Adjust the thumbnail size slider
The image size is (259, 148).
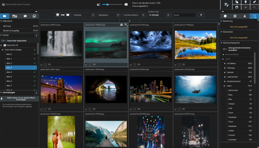pyautogui.click(x=108, y=4)
